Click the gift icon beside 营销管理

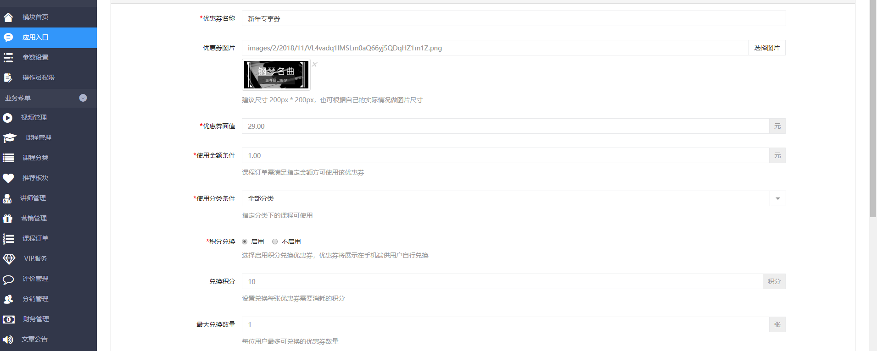(x=7, y=219)
